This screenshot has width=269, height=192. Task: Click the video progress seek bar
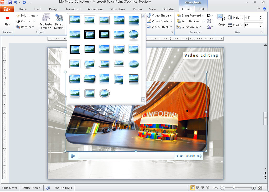(126, 156)
